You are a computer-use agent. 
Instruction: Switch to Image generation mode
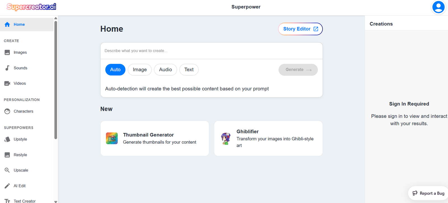pos(140,70)
